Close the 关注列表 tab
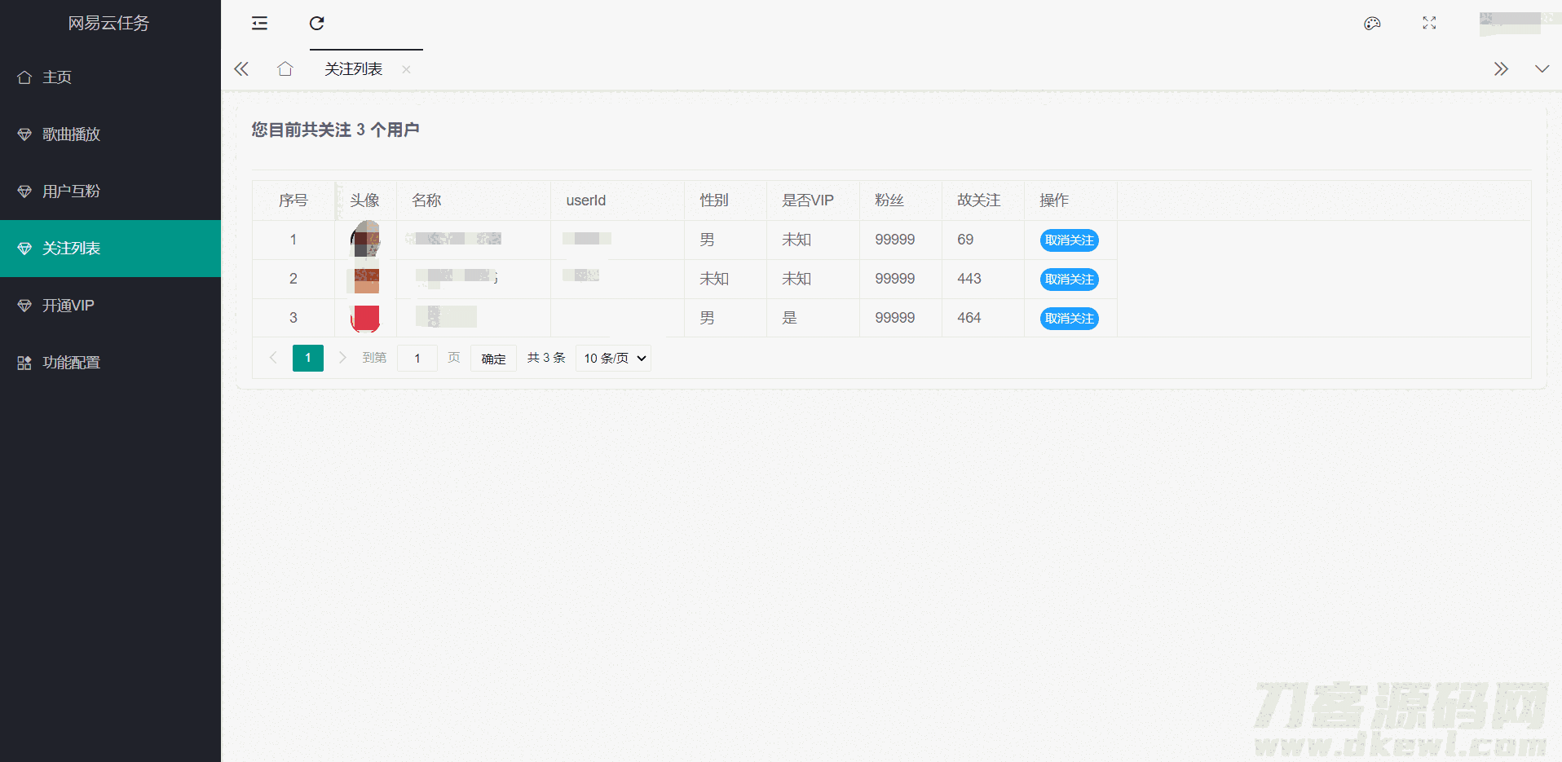Viewport: 1562px width, 762px height. pyautogui.click(x=406, y=70)
